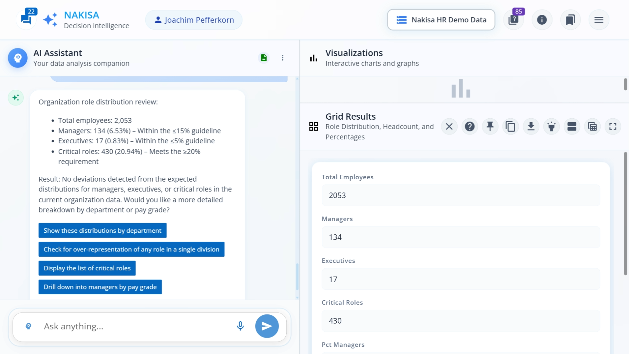Open the Nakisa HR Demo Data selector
Viewport: 629px width, 354px height.
(441, 20)
